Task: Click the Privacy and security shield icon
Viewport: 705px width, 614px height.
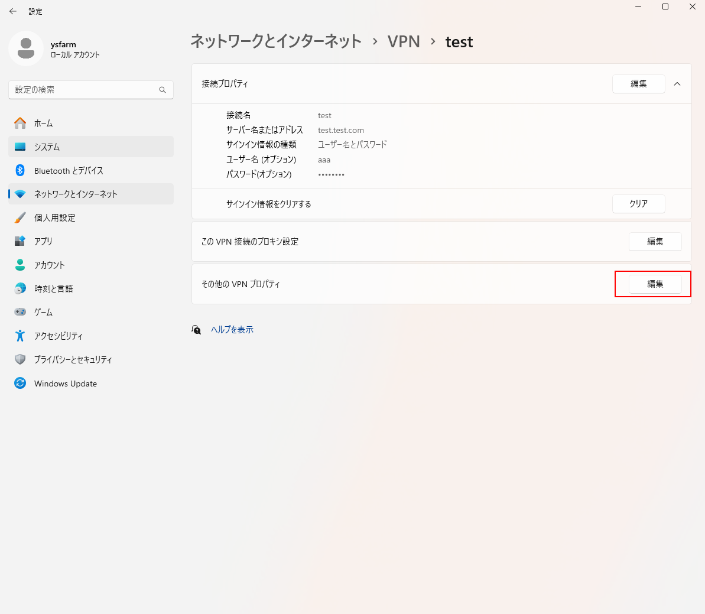Action: (x=20, y=359)
